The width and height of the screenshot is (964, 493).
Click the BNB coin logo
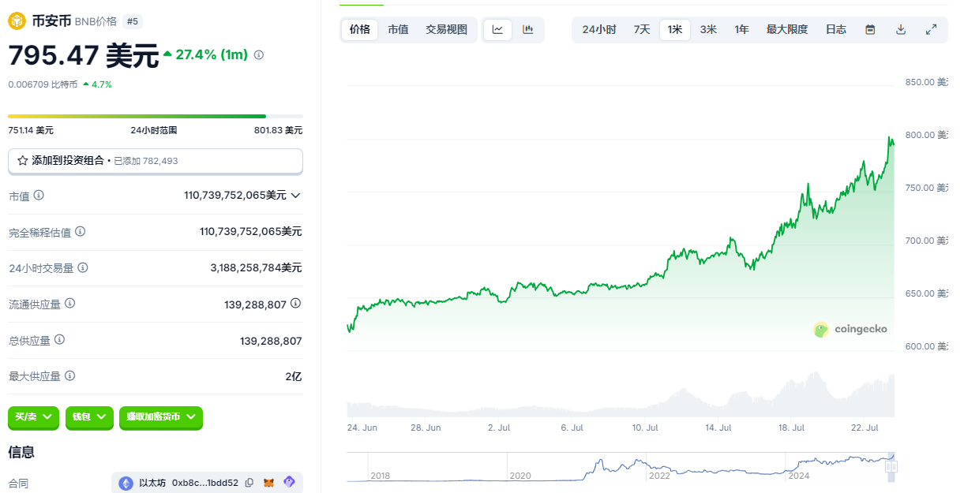pyautogui.click(x=16, y=21)
